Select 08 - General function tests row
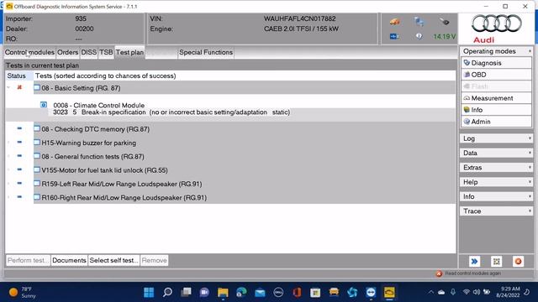This screenshot has width=538, height=302. pos(92,157)
